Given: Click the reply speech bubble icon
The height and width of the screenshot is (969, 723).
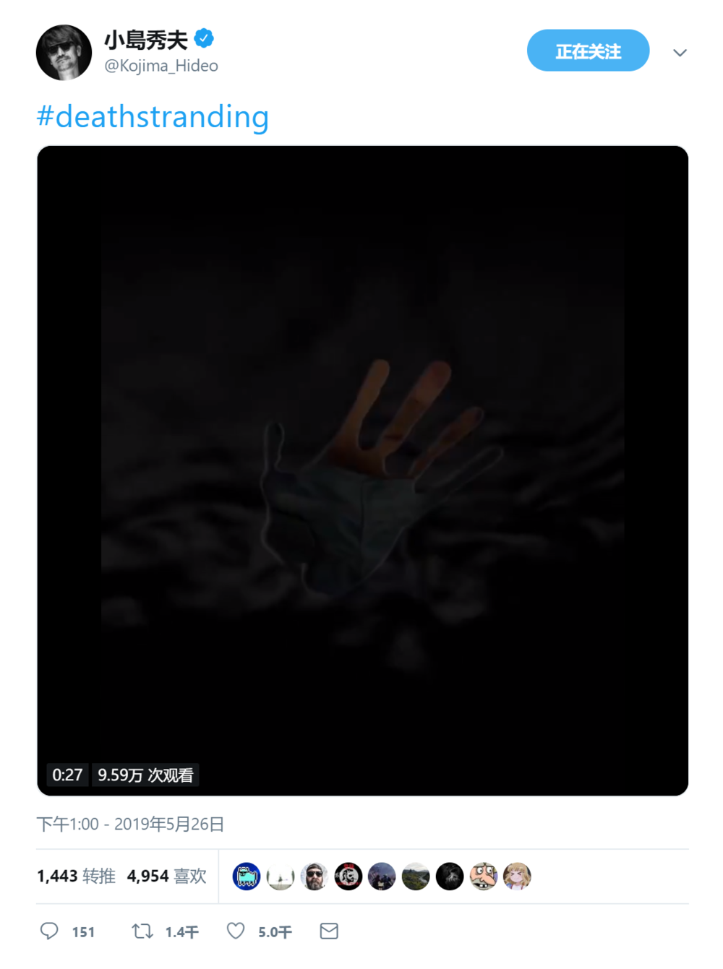Looking at the screenshot, I should 49,931.
